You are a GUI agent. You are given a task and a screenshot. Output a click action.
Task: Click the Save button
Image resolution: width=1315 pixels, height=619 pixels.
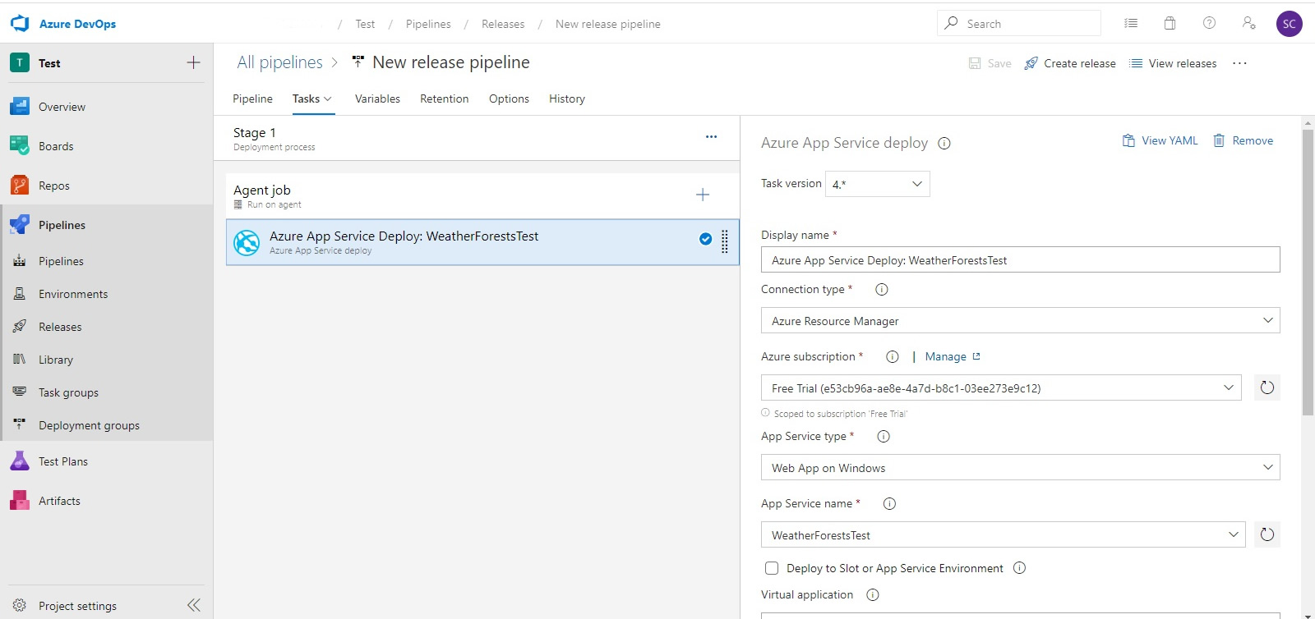[x=990, y=63]
